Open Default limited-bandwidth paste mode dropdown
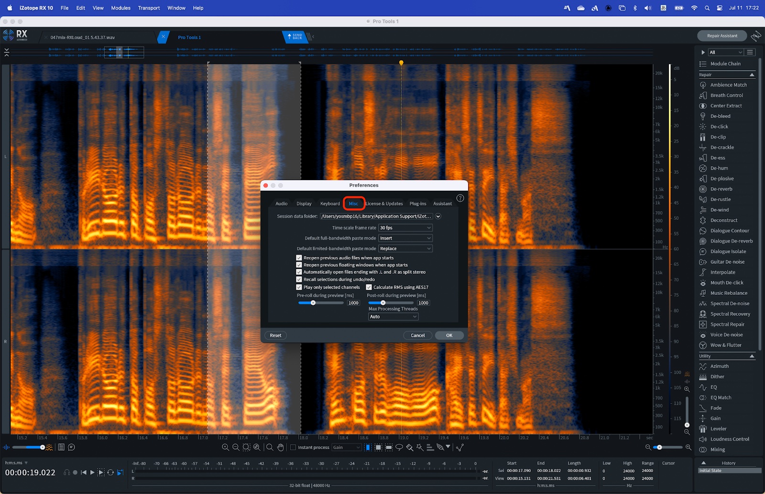Viewport: 765px width, 494px height. (405, 248)
